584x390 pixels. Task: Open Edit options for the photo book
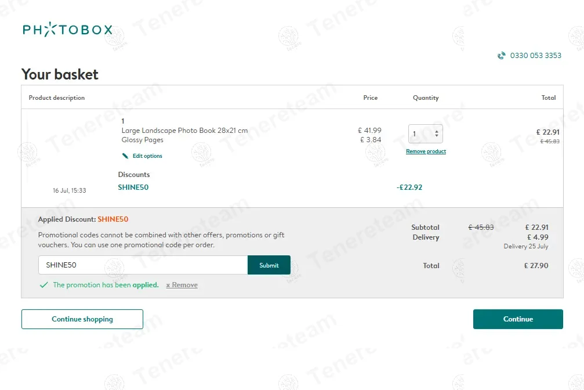click(147, 156)
